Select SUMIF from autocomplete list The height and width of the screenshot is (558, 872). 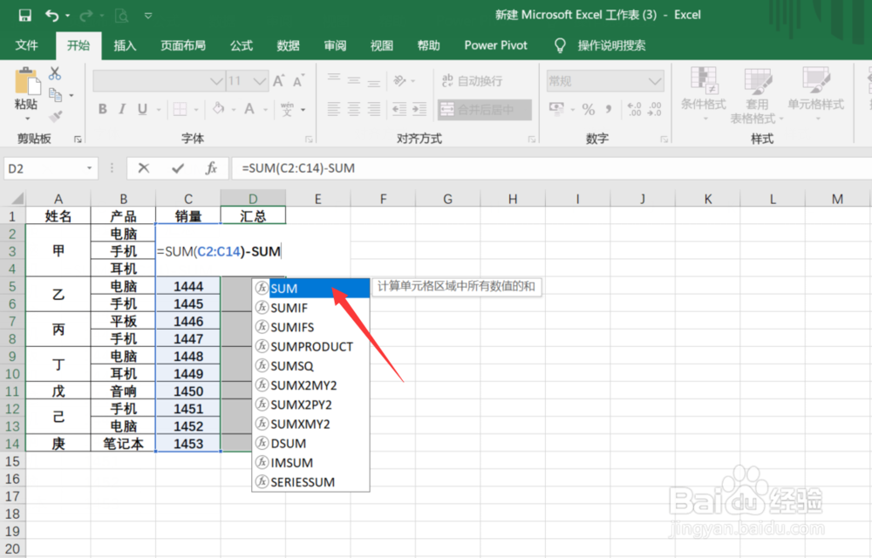click(x=311, y=308)
